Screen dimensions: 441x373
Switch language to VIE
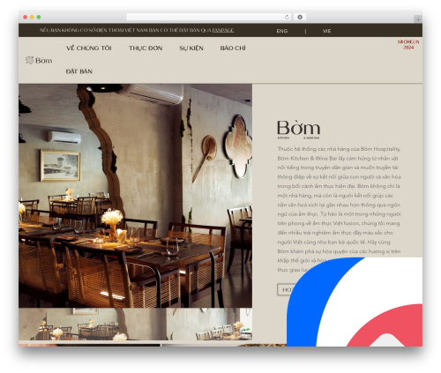[x=326, y=31]
